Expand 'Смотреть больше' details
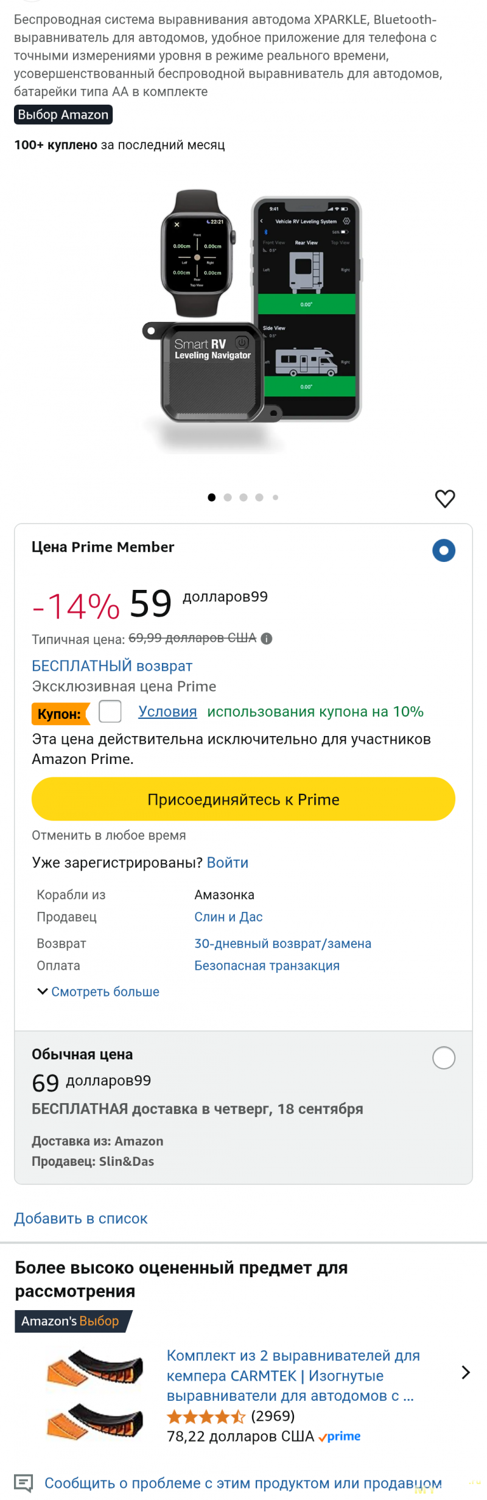This screenshot has height=1500, width=487. [x=98, y=992]
